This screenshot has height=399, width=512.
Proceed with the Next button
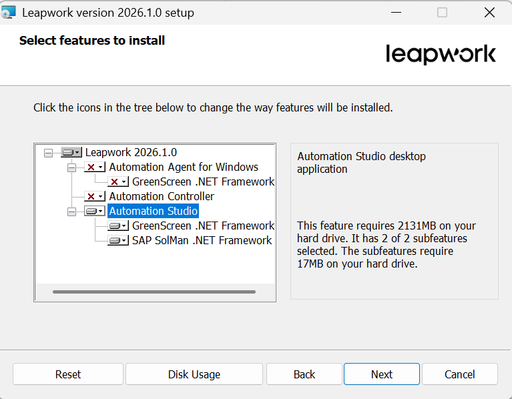(382, 374)
